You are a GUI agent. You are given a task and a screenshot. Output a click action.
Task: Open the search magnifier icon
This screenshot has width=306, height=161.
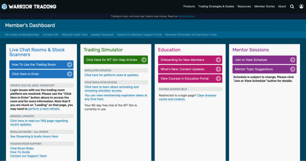(x=292, y=6)
